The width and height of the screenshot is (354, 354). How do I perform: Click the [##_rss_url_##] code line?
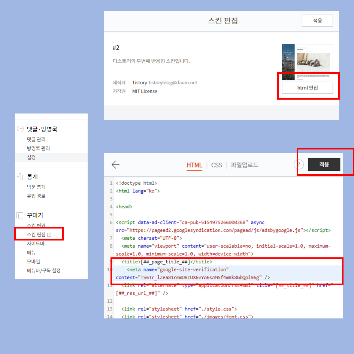pyautogui.click(x=142, y=293)
